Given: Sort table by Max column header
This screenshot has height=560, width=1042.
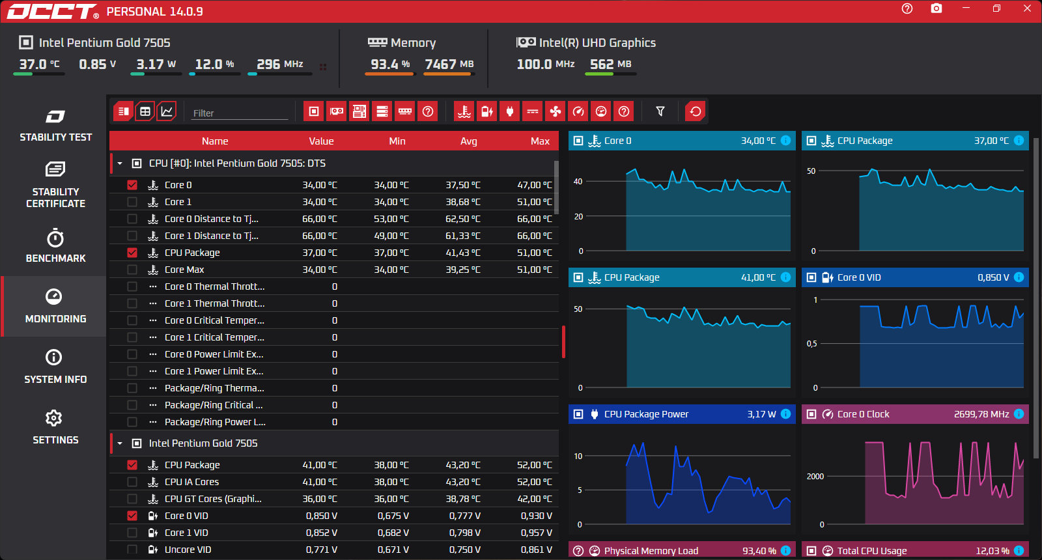Looking at the screenshot, I should pos(540,141).
